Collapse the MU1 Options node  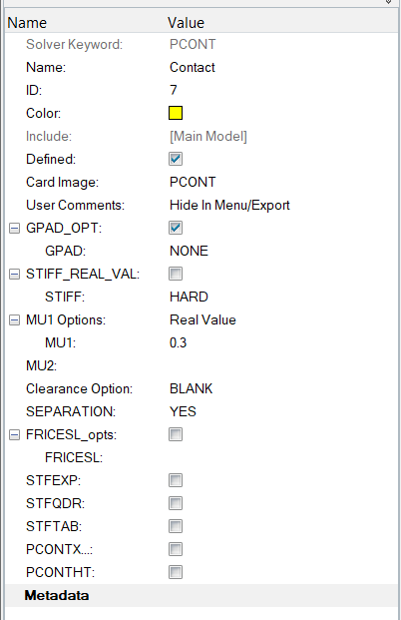(x=14, y=319)
